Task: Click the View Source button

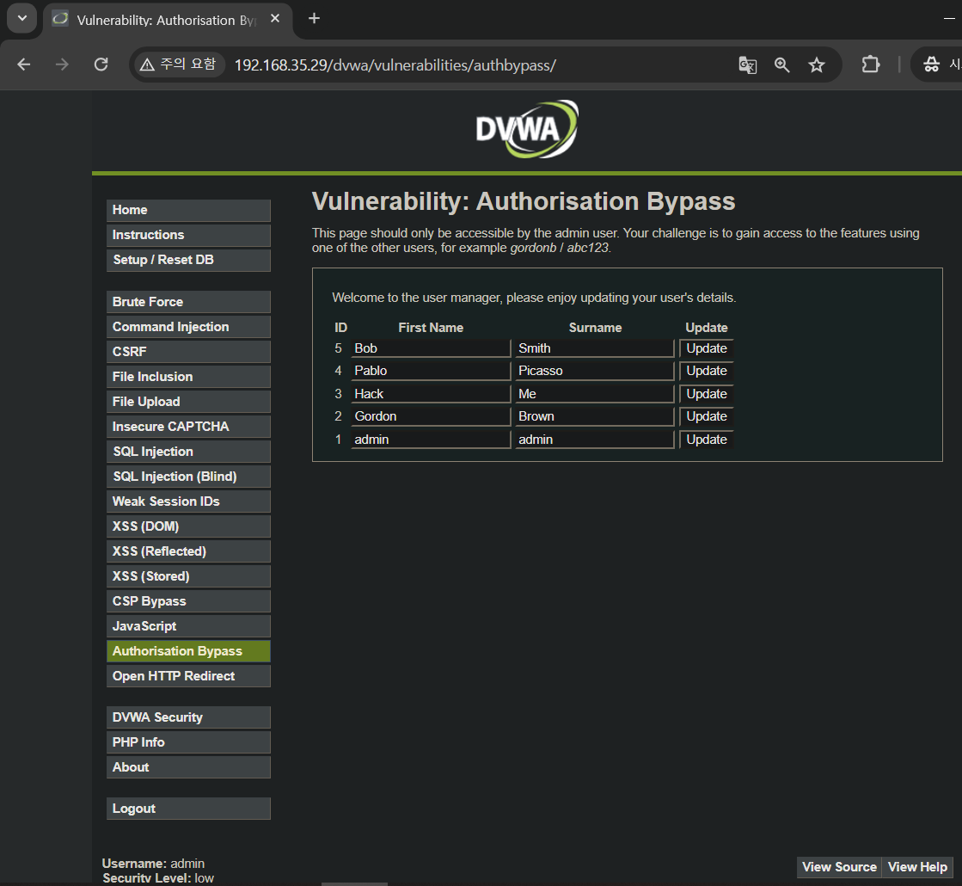Action: pyautogui.click(x=839, y=867)
